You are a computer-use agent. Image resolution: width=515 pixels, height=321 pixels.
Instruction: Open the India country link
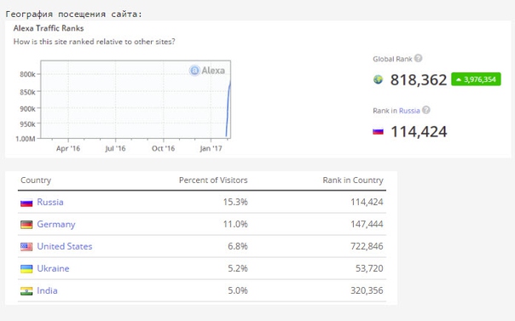47,290
